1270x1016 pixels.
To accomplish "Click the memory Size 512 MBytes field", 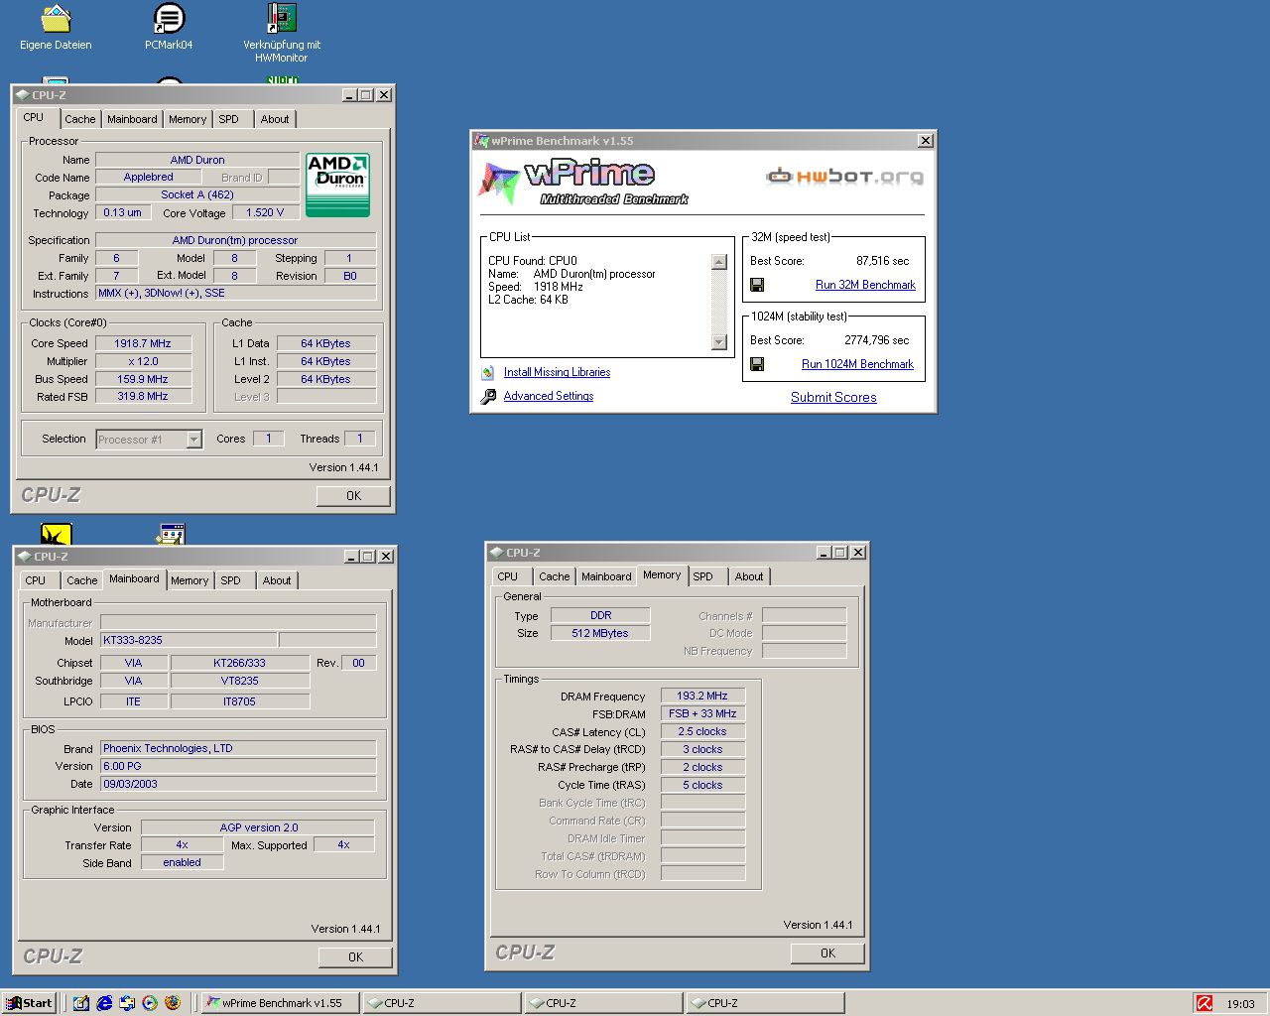I will click(600, 633).
